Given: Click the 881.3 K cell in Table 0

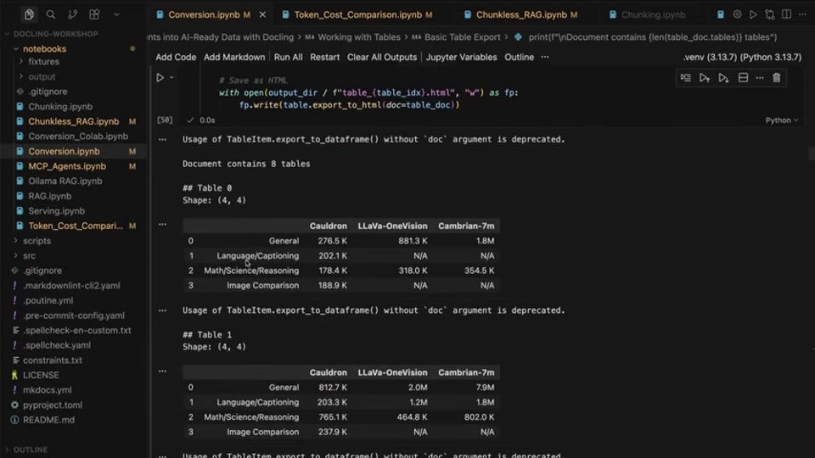Looking at the screenshot, I should [x=413, y=241].
